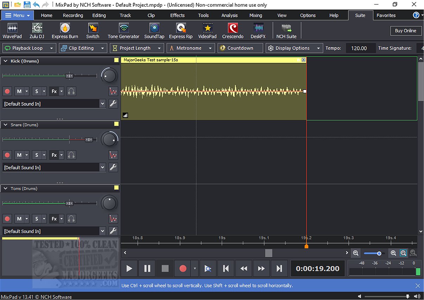Open the Tone Generator tool
The width and height of the screenshot is (424, 300).
coord(123,31)
